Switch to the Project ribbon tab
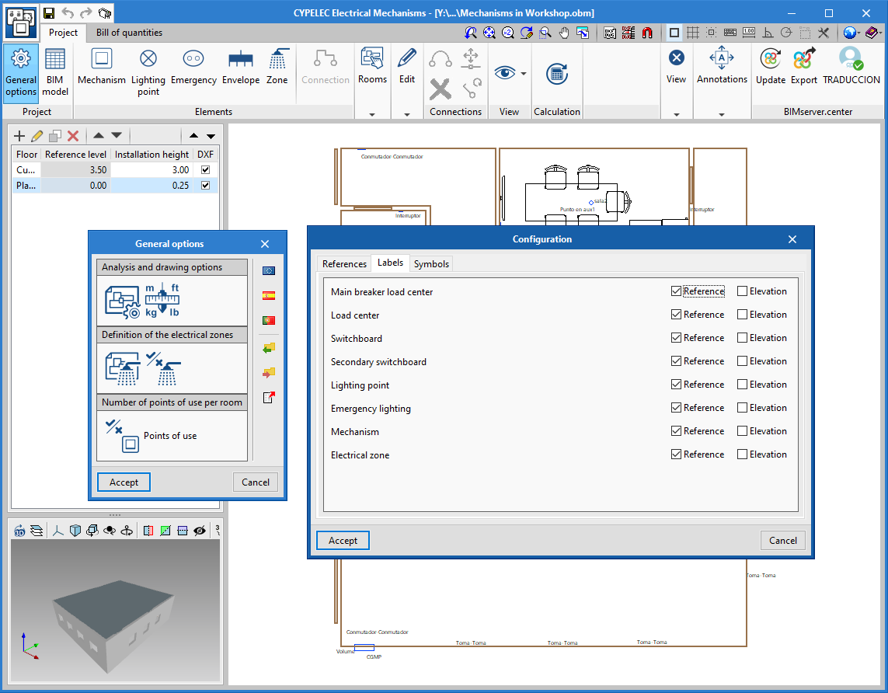 point(63,33)
